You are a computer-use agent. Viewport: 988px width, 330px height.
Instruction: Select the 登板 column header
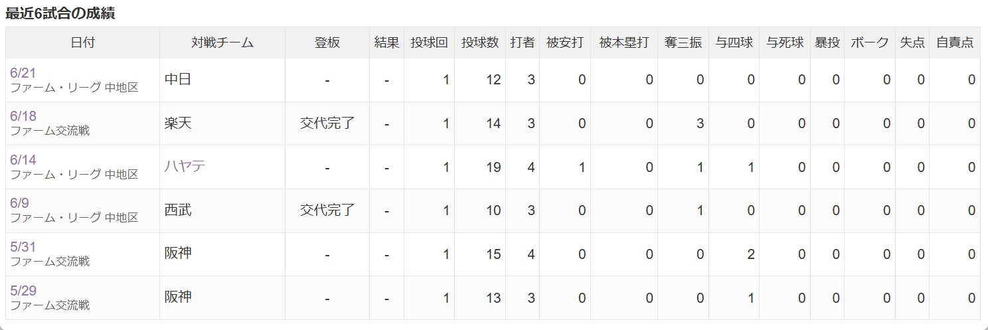point(327,42)
